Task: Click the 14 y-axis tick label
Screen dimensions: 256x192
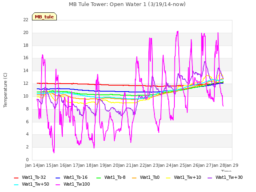Action: coord(26,70)
